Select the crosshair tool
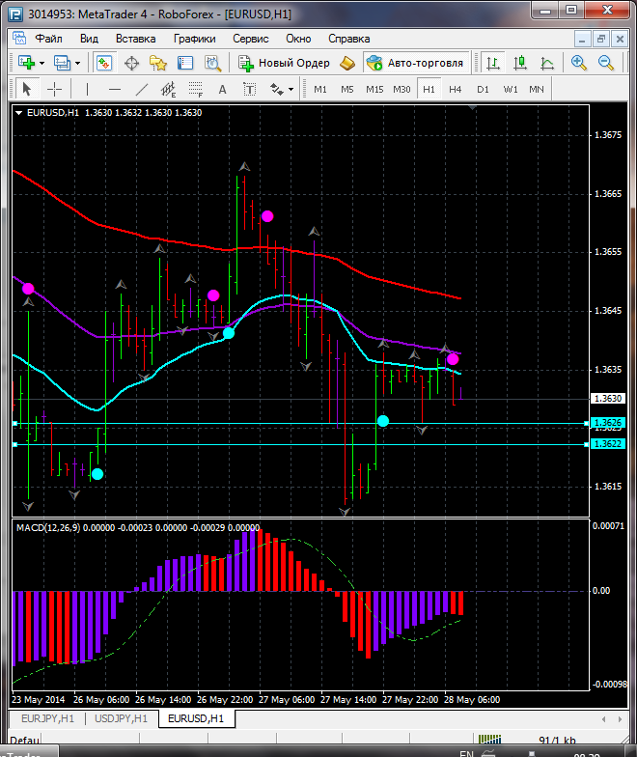 [x=55, y=89]
